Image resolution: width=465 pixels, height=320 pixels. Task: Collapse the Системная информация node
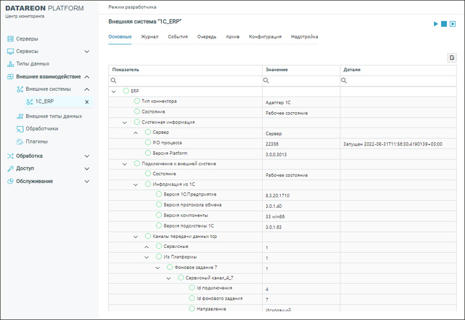point(124,123)
